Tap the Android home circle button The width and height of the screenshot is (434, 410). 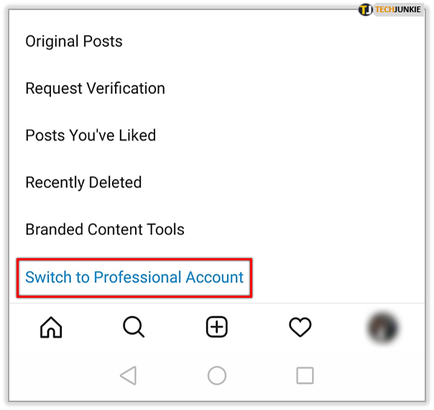pyautogui.click(x=217, y=375)
